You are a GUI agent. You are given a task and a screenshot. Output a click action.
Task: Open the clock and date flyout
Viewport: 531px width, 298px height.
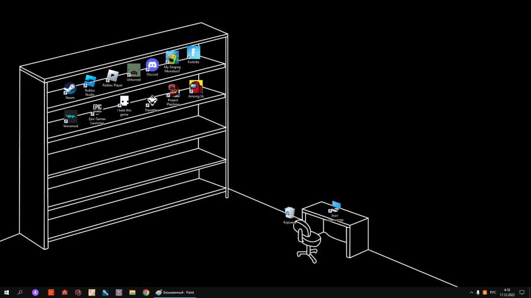point(507,292)
